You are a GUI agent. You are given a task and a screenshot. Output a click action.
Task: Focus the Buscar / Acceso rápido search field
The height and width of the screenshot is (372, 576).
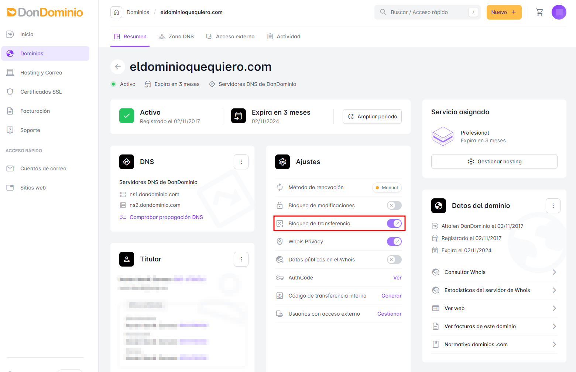(x=428, y=12)
